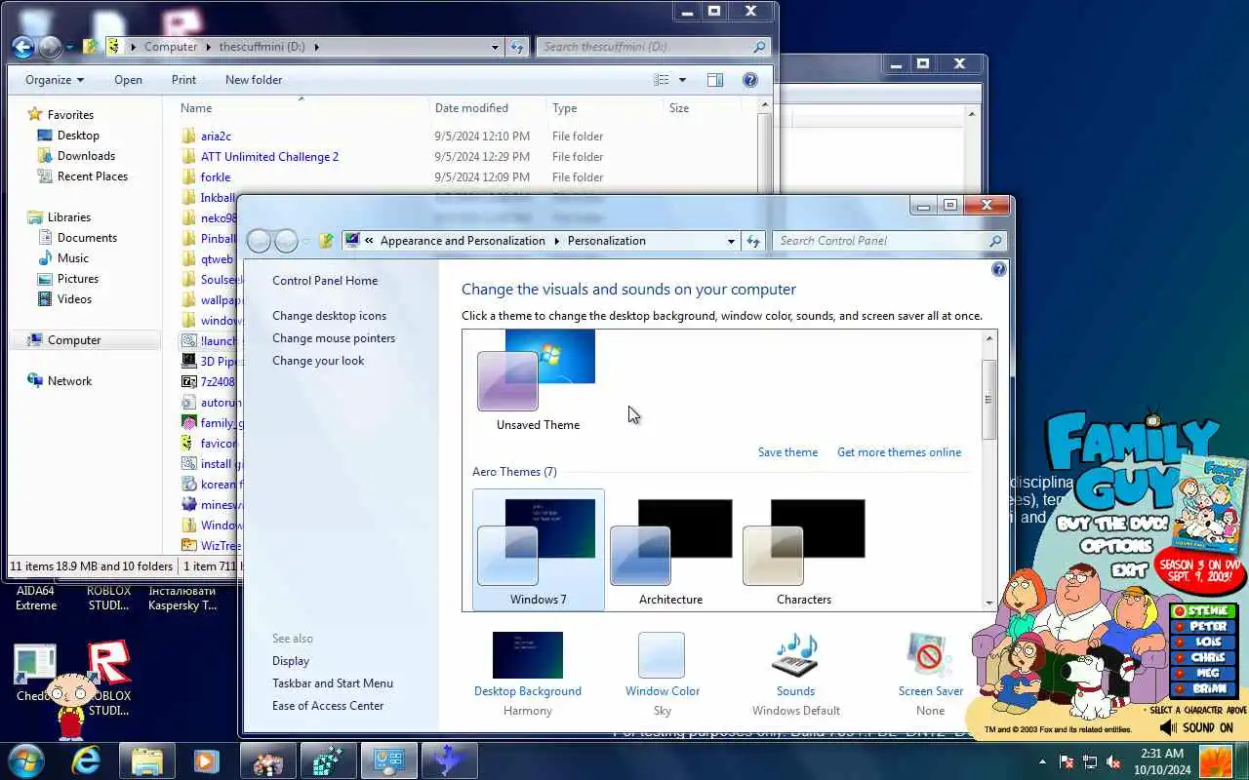Open Change desktop icons link

[x=329, y=316]
